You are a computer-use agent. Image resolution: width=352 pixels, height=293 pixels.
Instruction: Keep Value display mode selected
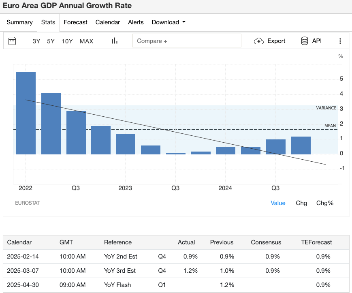pos(278,203)
